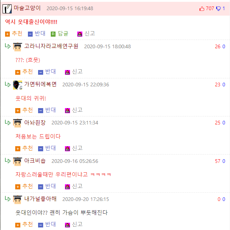
Task: Click the siren report icon under 웃대의 귀귀!
Action: (x=67, y=111)
